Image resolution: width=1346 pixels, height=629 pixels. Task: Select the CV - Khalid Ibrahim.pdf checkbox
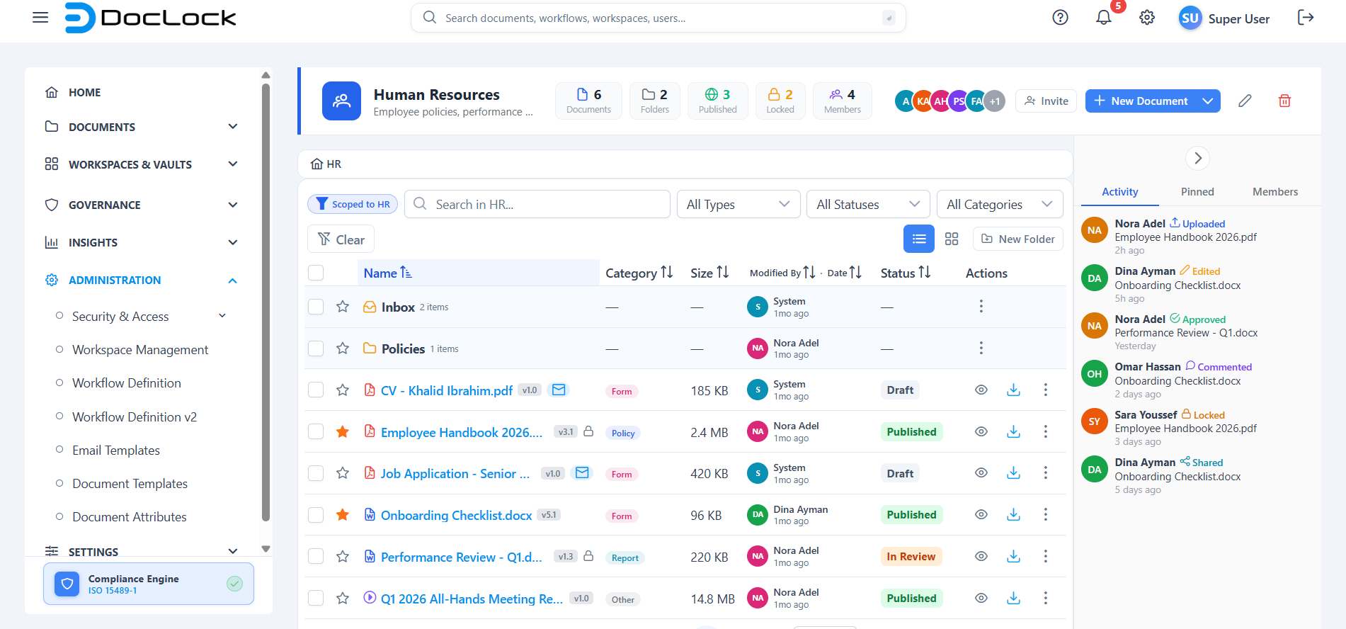[x=316, y=390]
